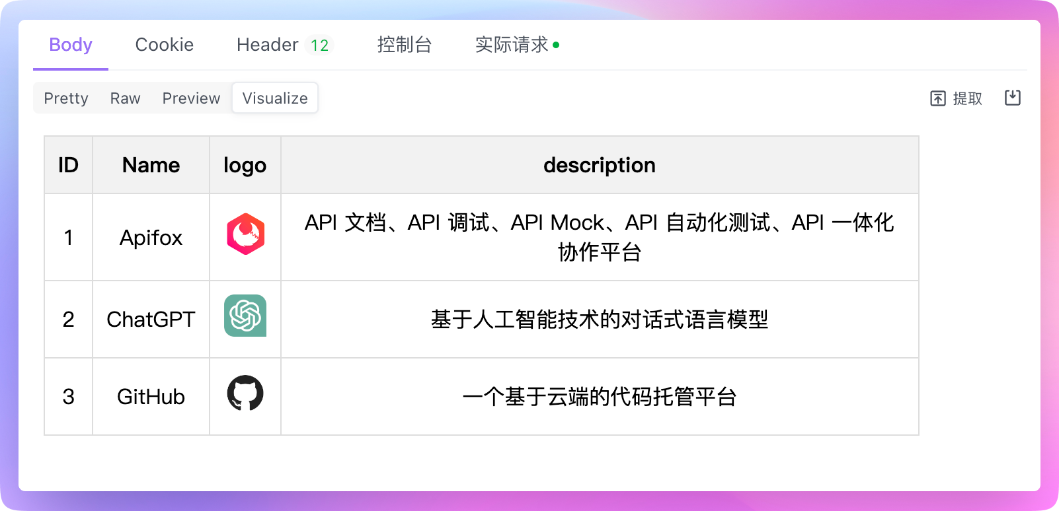Select the Preview view mode
Screen dimensions: 1059x511
click(x=191, y=98)
